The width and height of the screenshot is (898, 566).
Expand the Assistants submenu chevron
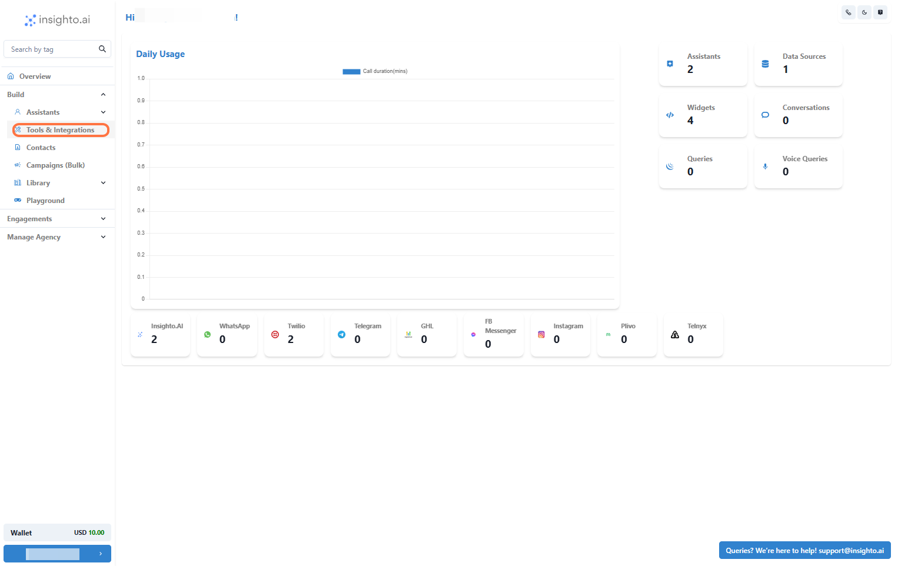(x=104, y=112)
